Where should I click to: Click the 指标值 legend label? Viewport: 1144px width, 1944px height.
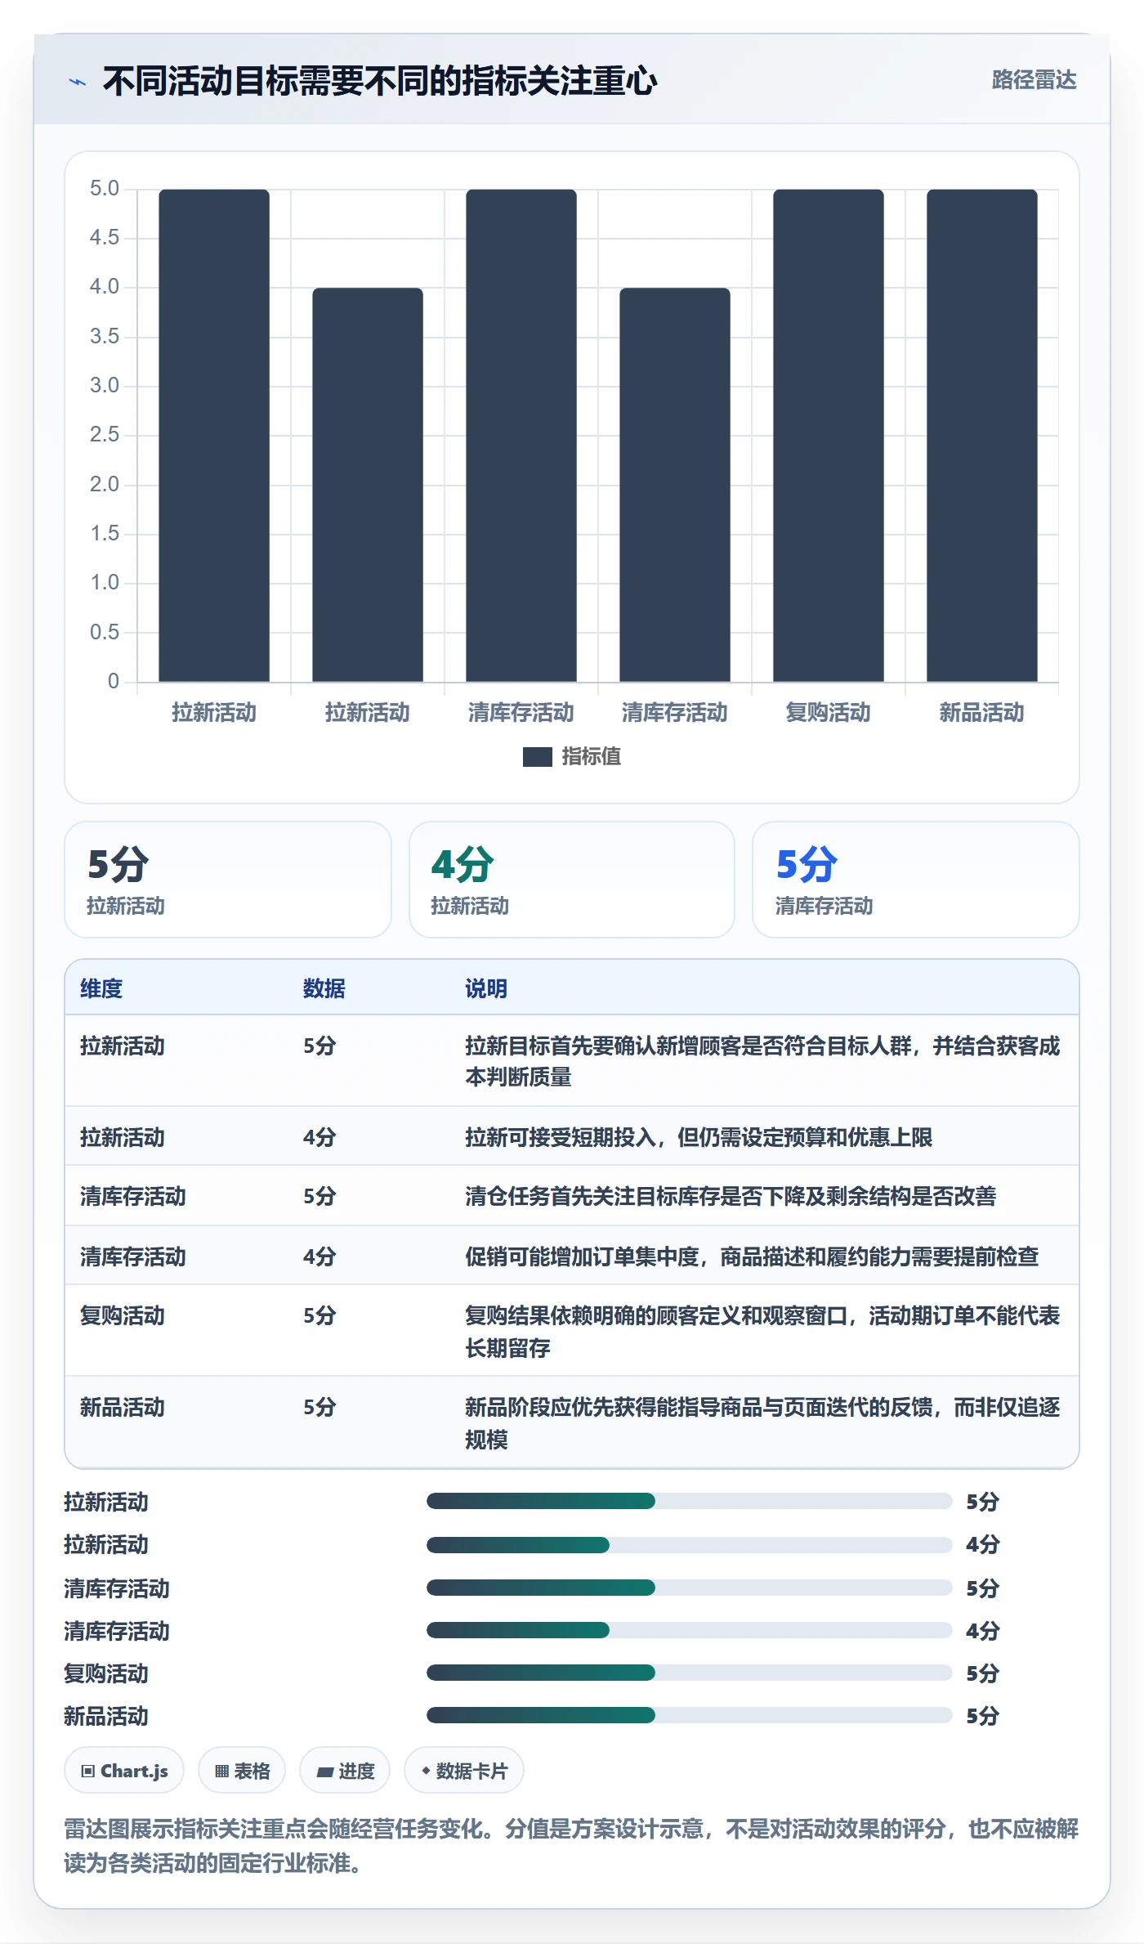pos(591,757)
